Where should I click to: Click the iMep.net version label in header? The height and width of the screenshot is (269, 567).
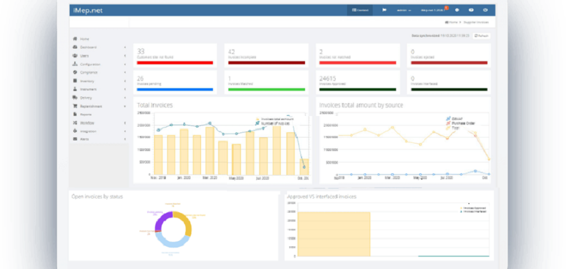click(x=432, y=10)
